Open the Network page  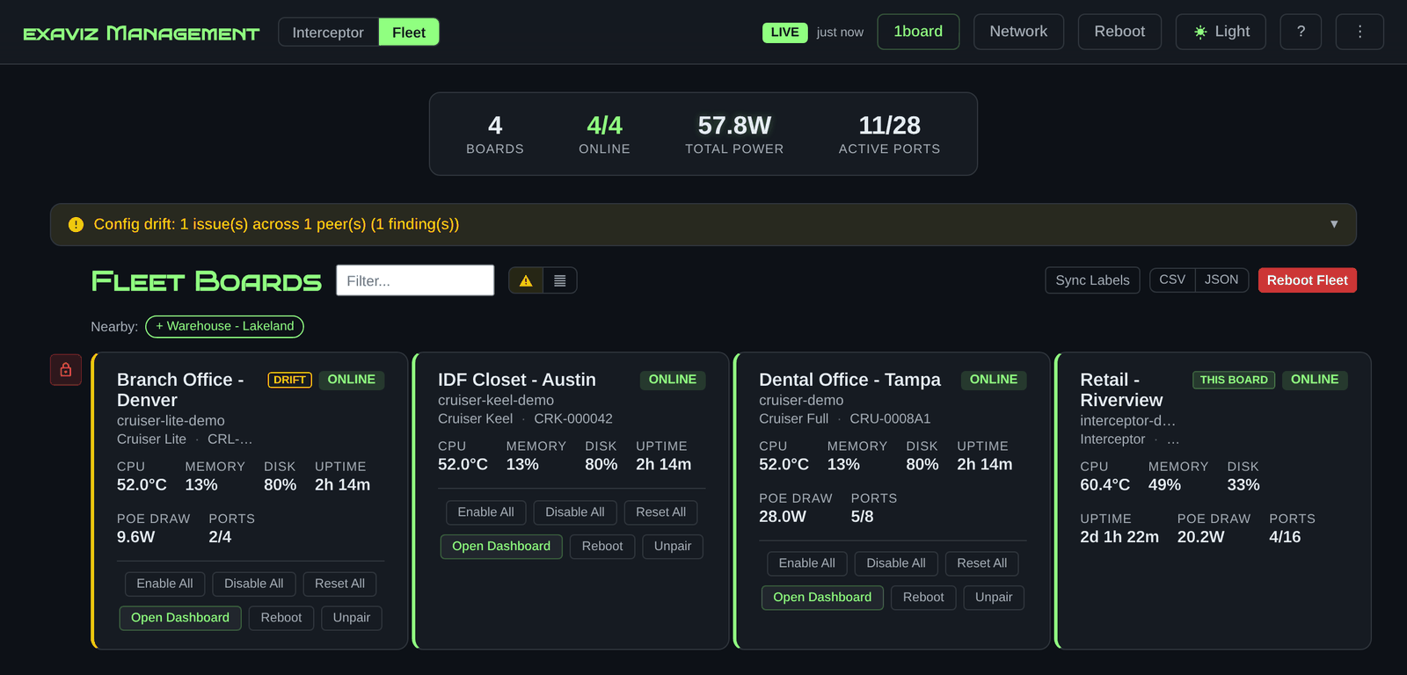point(1018,32)
